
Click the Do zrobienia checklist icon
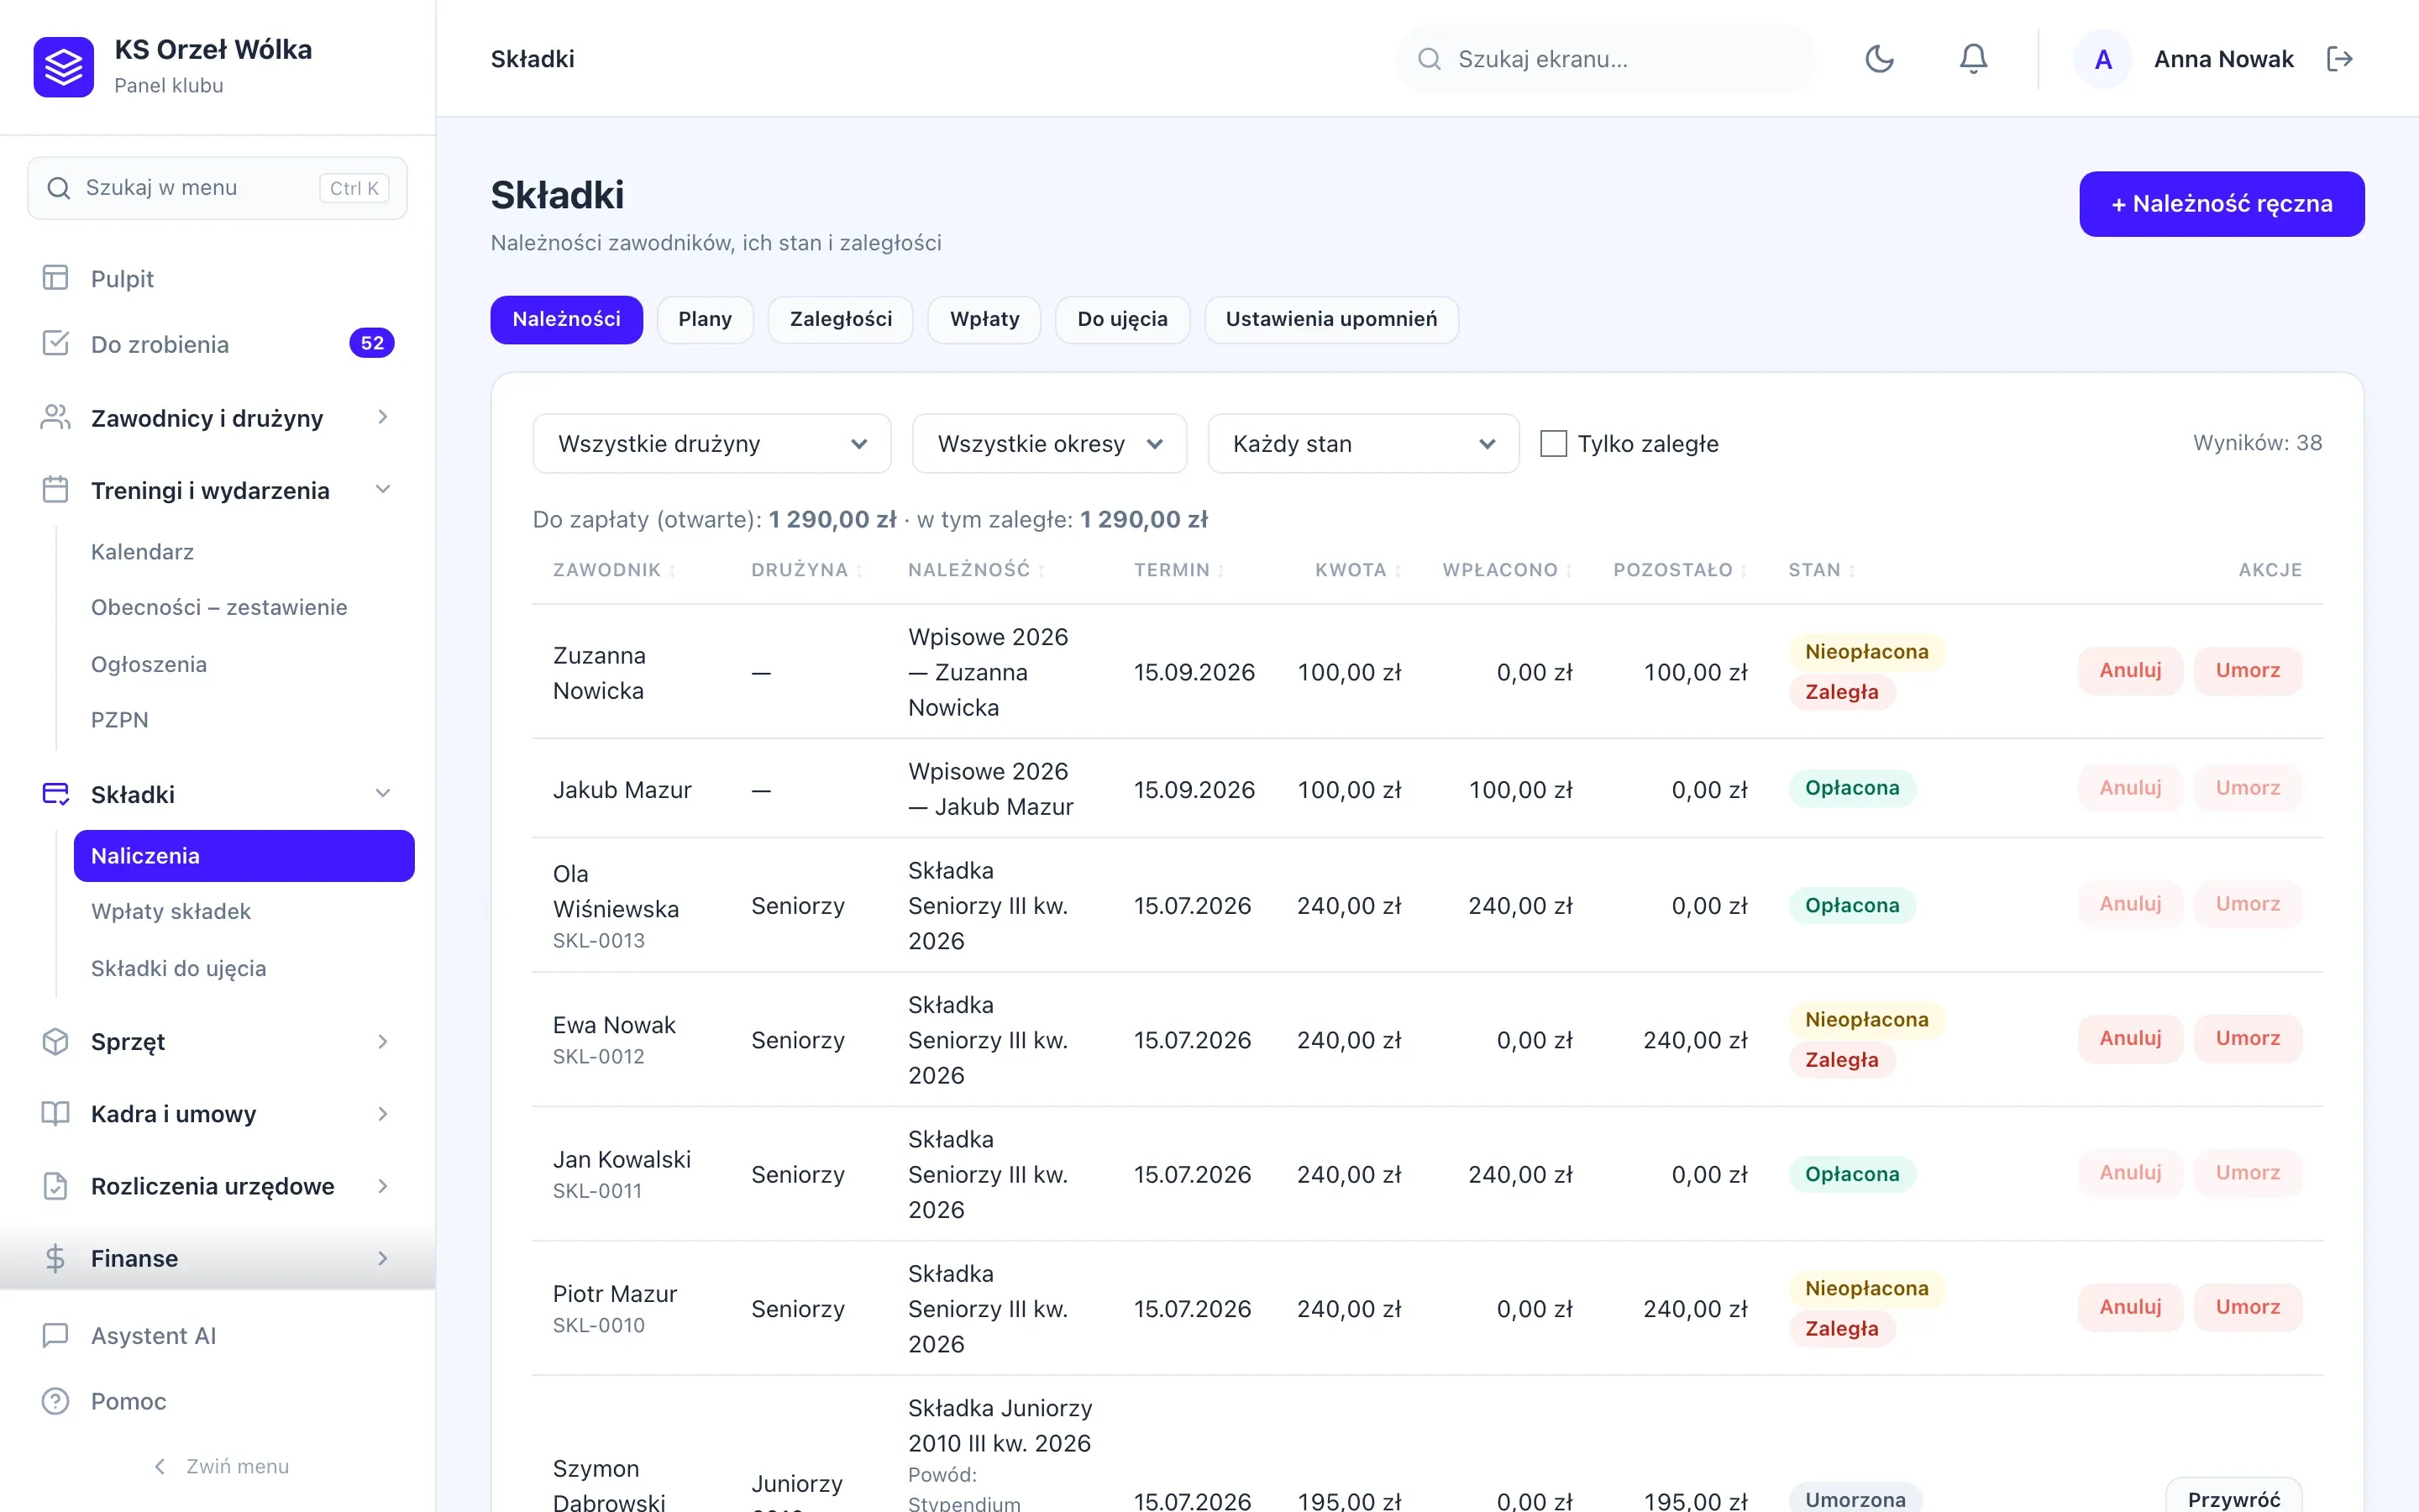pyautogui.click(x=55, y=344)
